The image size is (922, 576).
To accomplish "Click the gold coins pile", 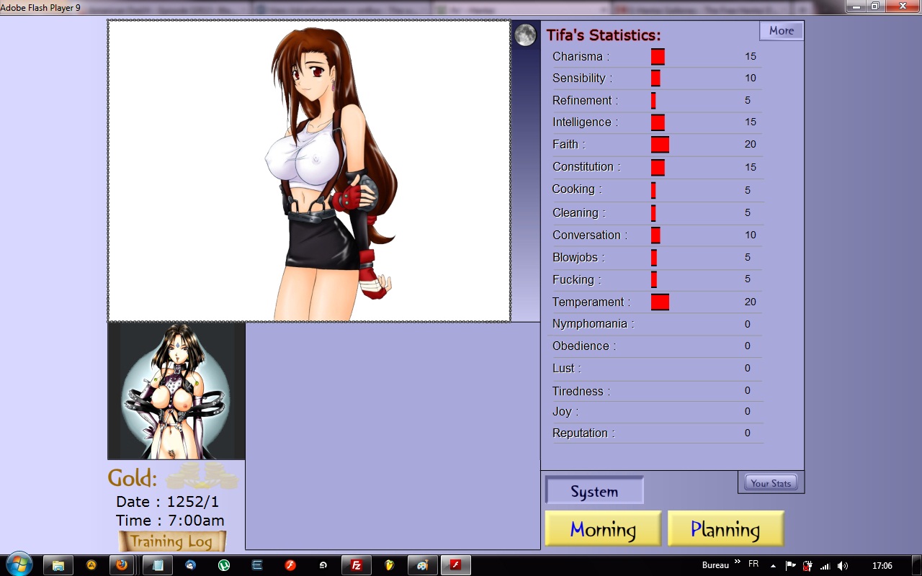I will (202, 477).
